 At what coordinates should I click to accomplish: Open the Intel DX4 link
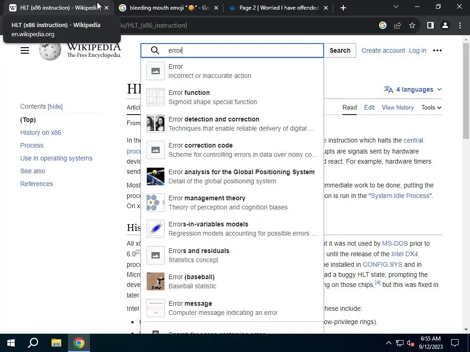tap(404, 254)
